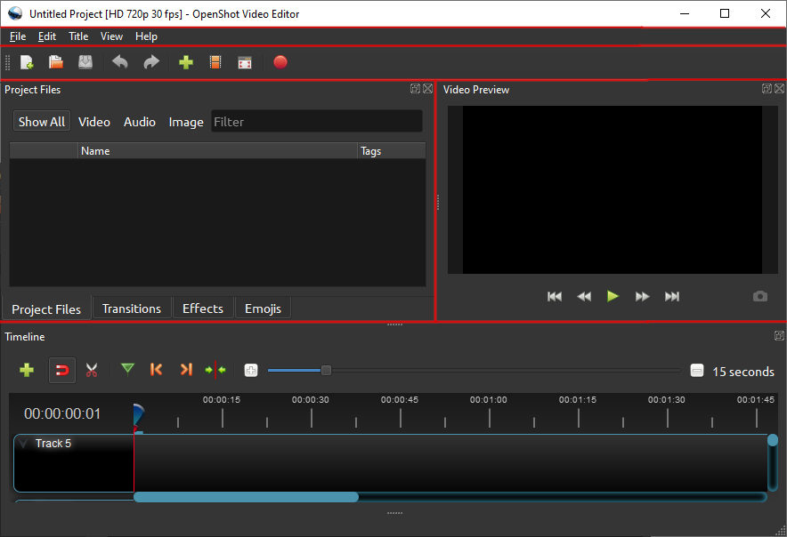Save the current frame with the camera icon
Screen dimensions: 787x537
pos(760,296)
